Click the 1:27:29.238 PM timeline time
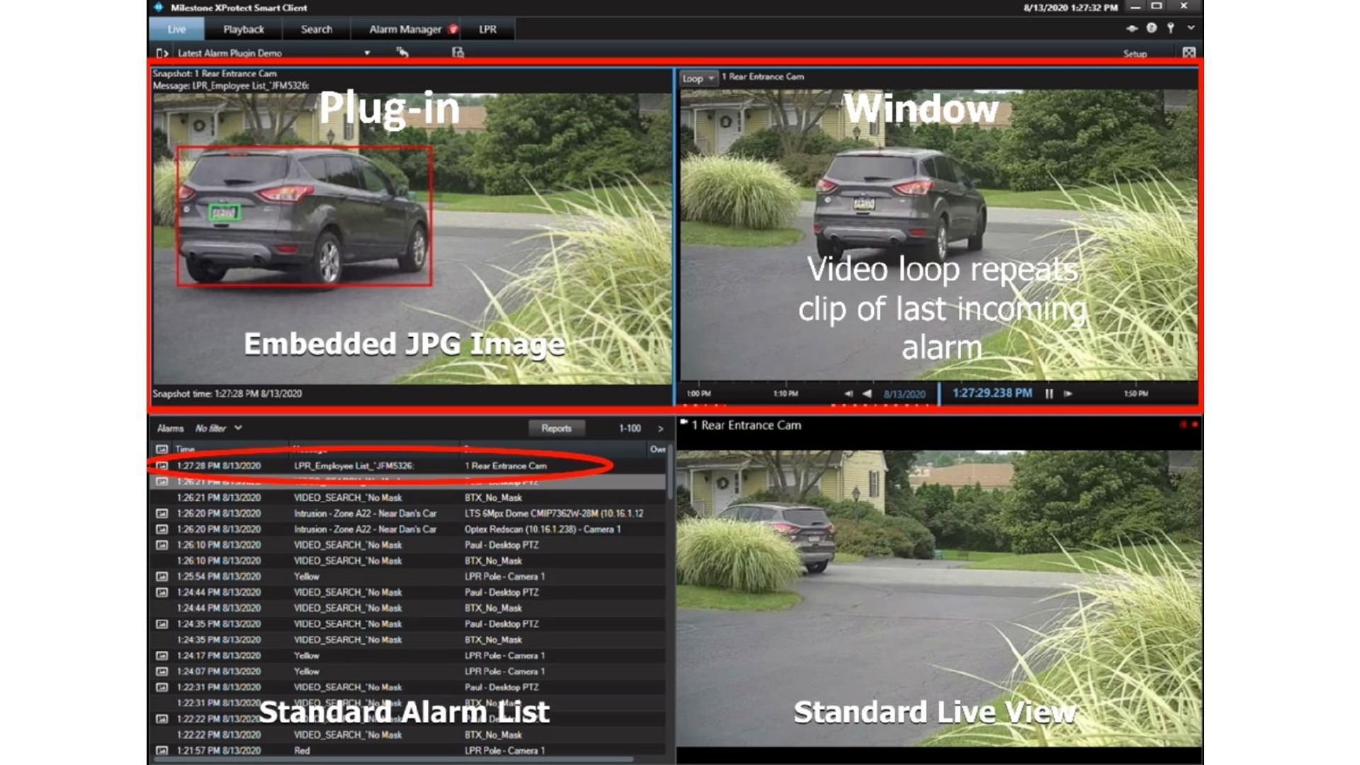This screenshot has height=765, width=1360. click(x=992, y=393)
